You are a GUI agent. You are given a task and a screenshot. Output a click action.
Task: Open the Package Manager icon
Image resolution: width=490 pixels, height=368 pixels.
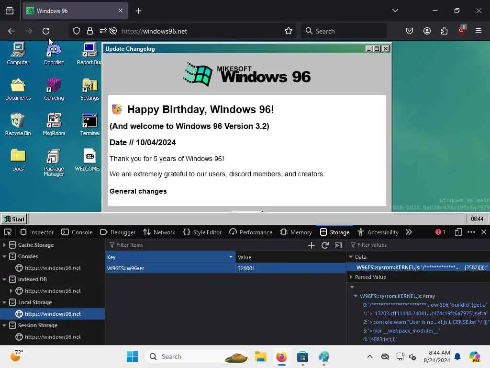[54, 163]
